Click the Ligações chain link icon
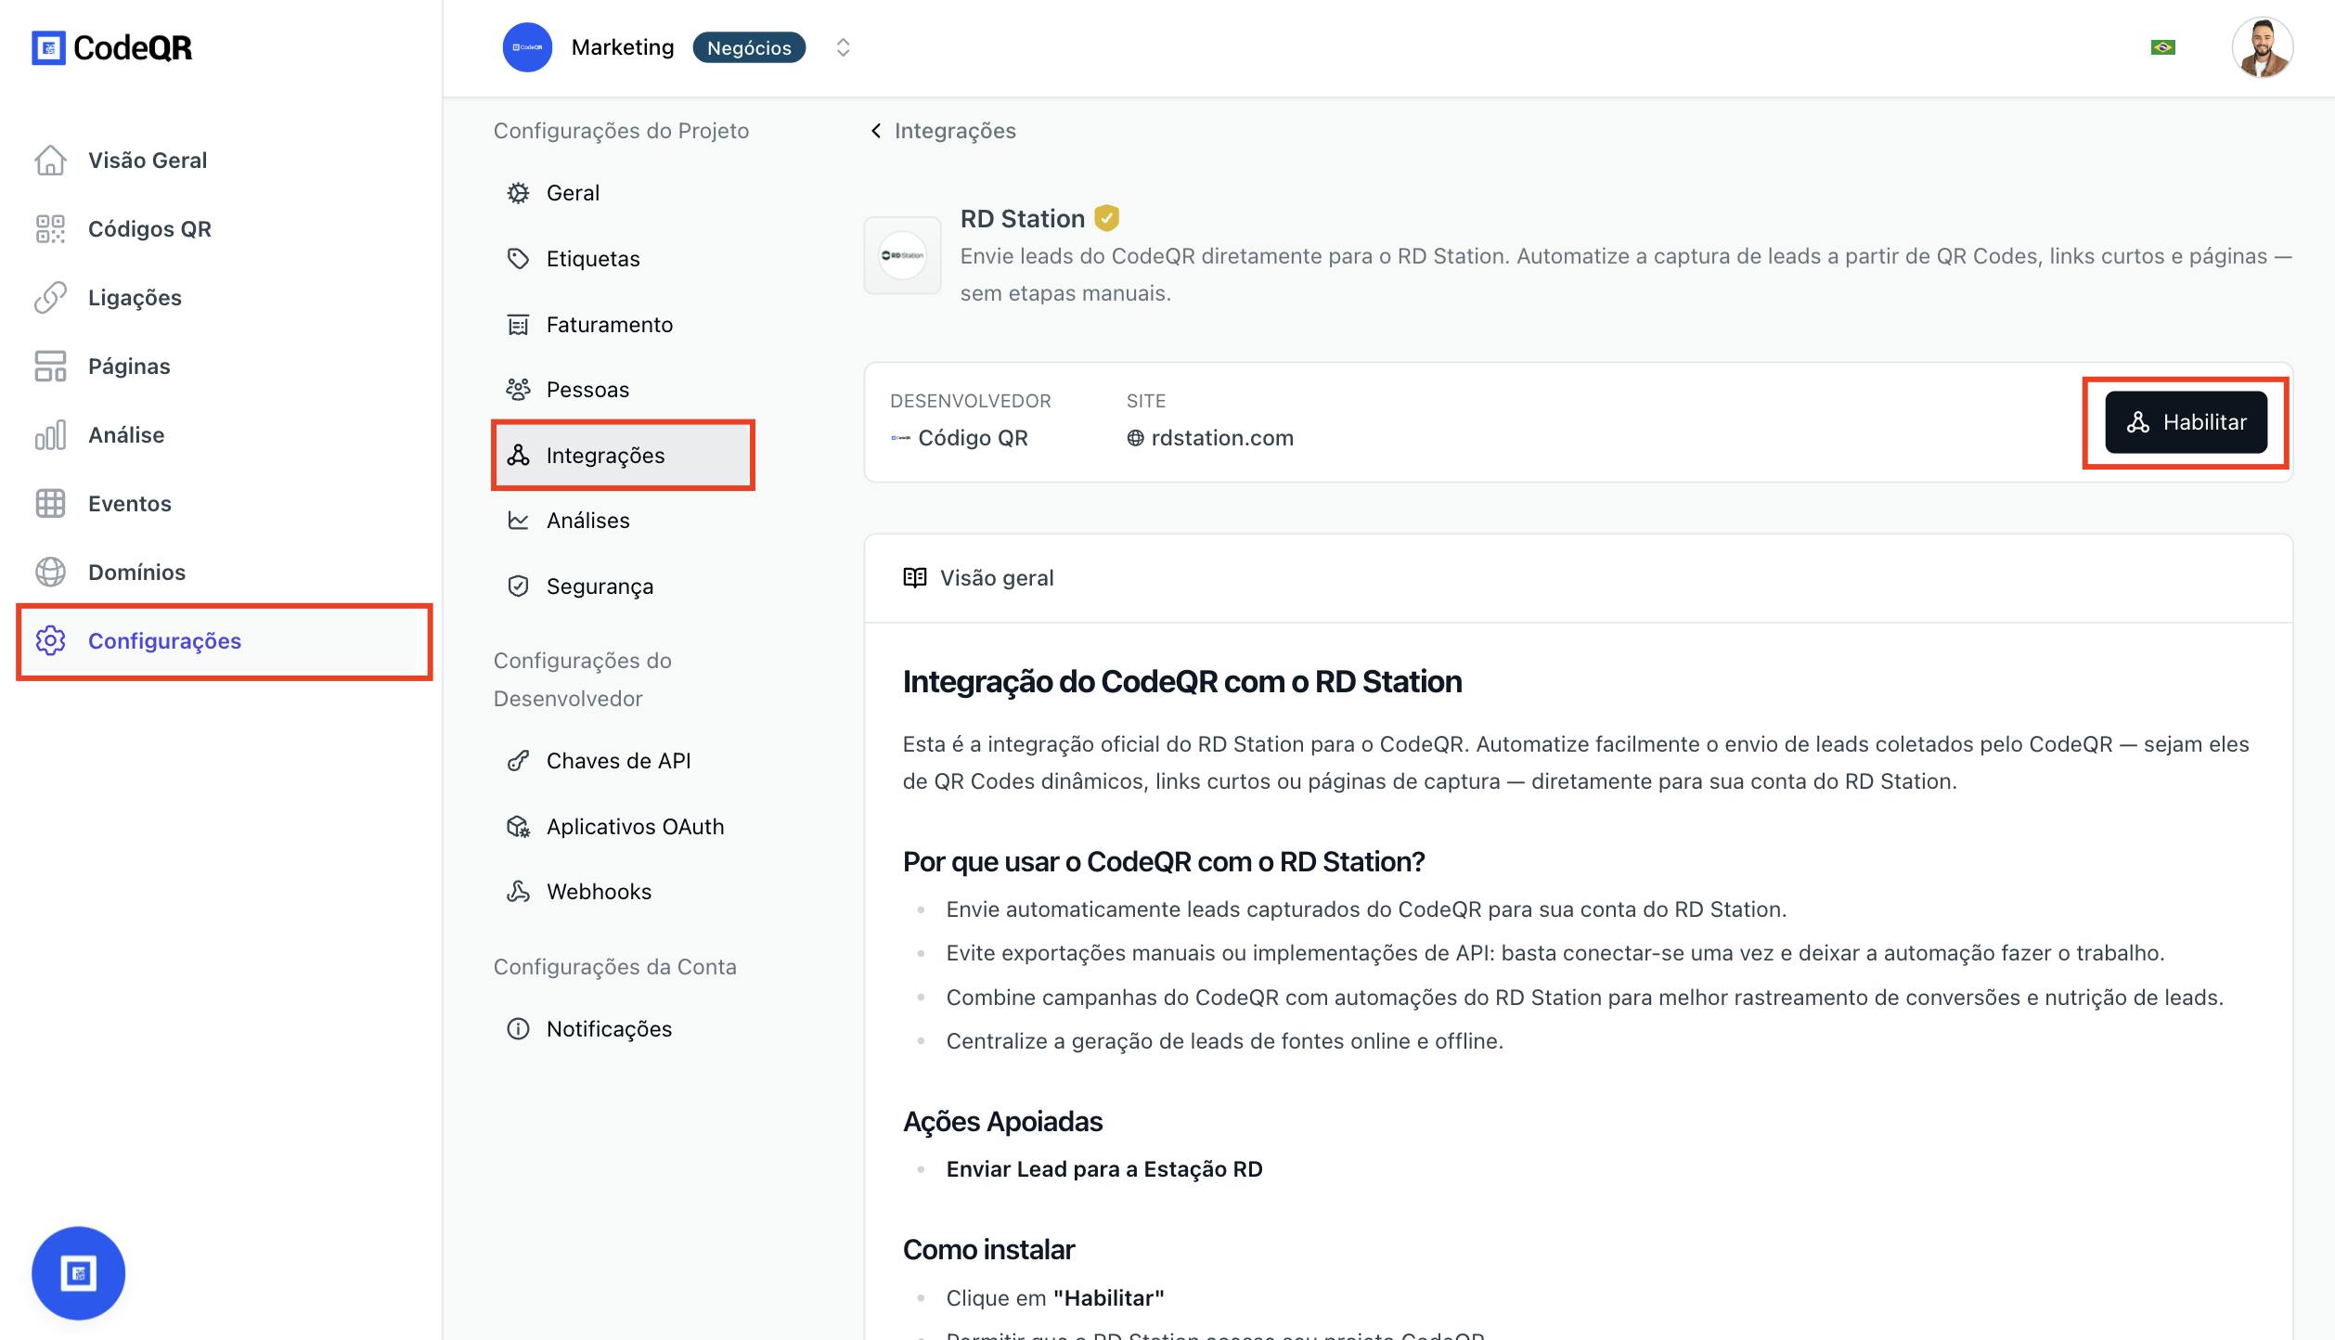 50,297
